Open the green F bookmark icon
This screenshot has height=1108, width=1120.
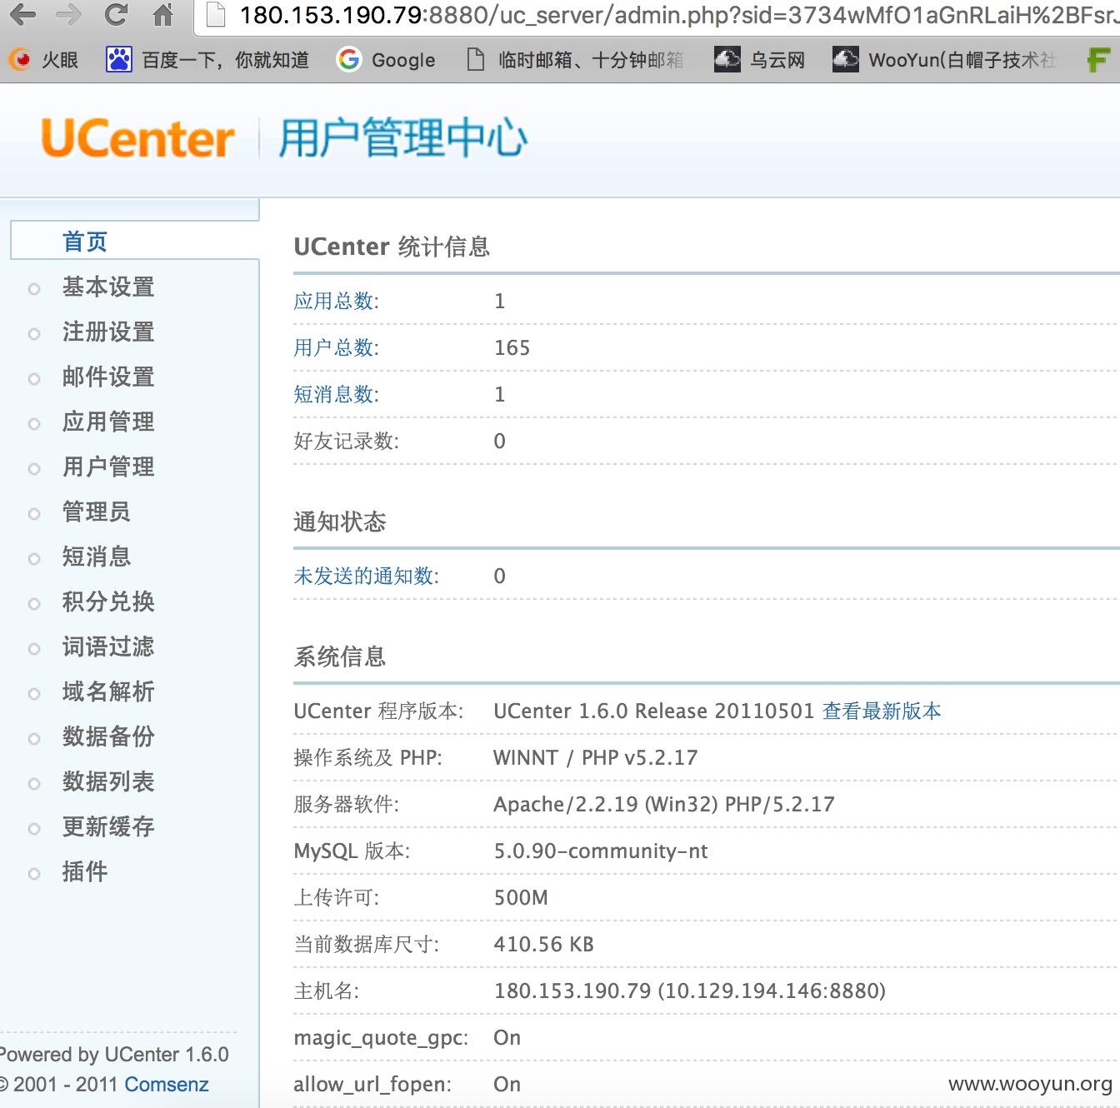[x=1099, y=59]
